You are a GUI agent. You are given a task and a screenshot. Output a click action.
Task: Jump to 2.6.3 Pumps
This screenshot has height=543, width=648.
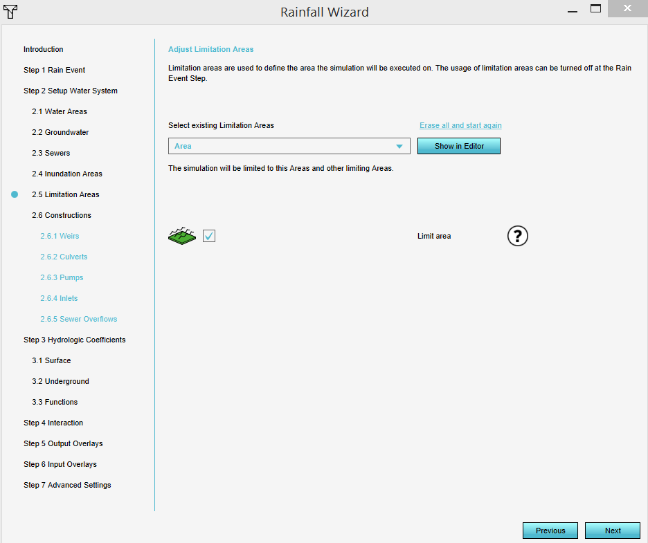tap(62, 277)
